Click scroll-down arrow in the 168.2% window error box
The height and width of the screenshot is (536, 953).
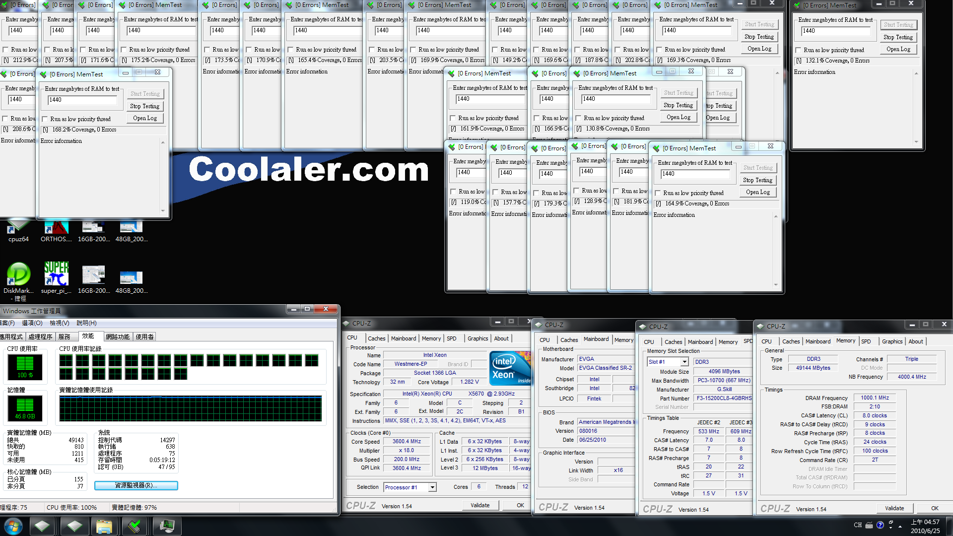(x=163, y=211)
